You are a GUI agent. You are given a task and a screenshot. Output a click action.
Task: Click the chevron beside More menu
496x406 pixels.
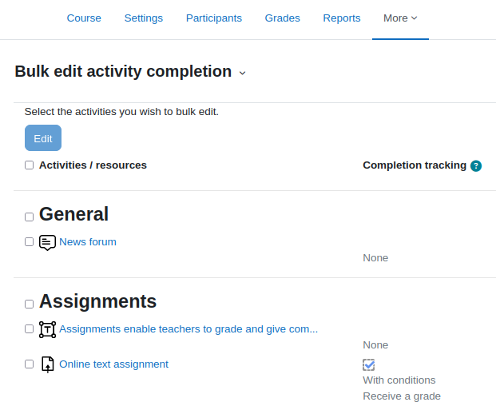(414, 18)
